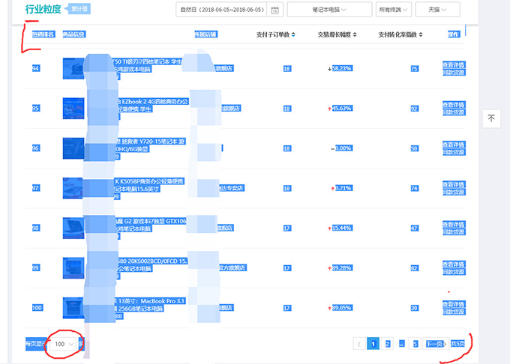Select page 5 in pagination
This screenshot has height=364, width=510.
[415, 344]
